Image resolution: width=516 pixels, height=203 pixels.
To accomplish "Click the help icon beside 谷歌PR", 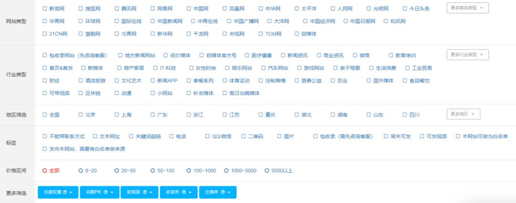I will click(x=105, y=192).
